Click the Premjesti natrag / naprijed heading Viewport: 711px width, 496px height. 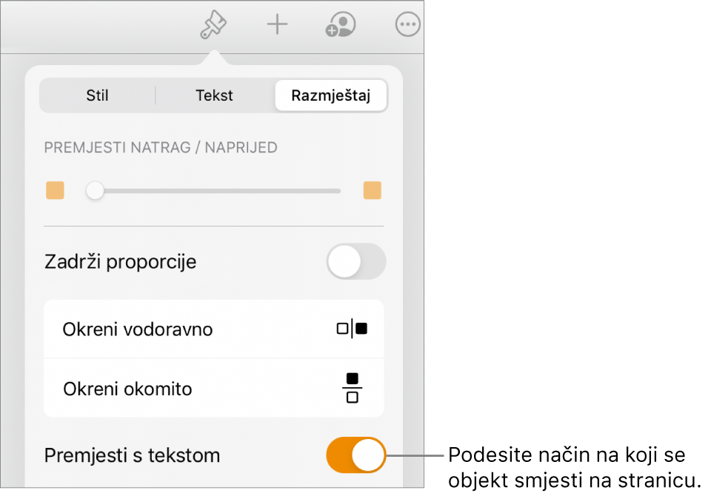(161, 147)
